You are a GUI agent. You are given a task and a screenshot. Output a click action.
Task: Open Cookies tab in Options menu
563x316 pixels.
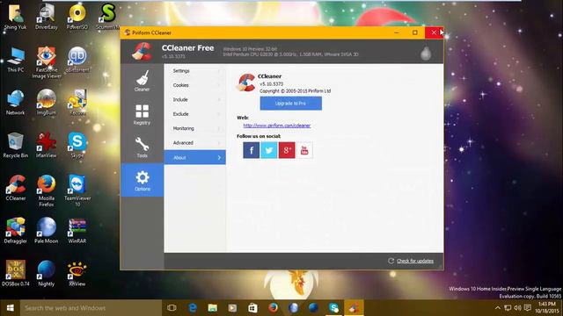[x=195, y=85]
